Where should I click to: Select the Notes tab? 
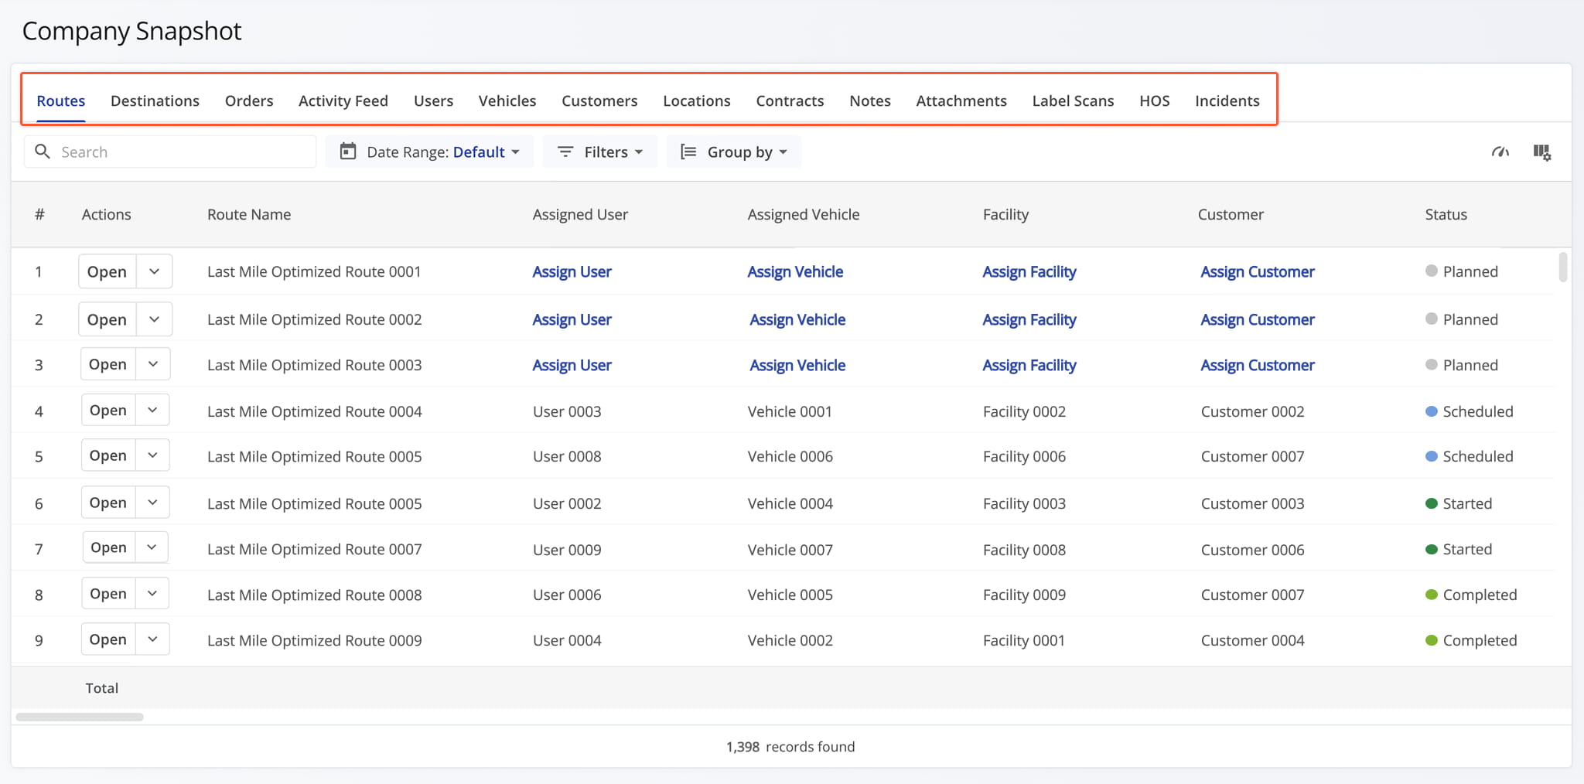coord(870,101)
